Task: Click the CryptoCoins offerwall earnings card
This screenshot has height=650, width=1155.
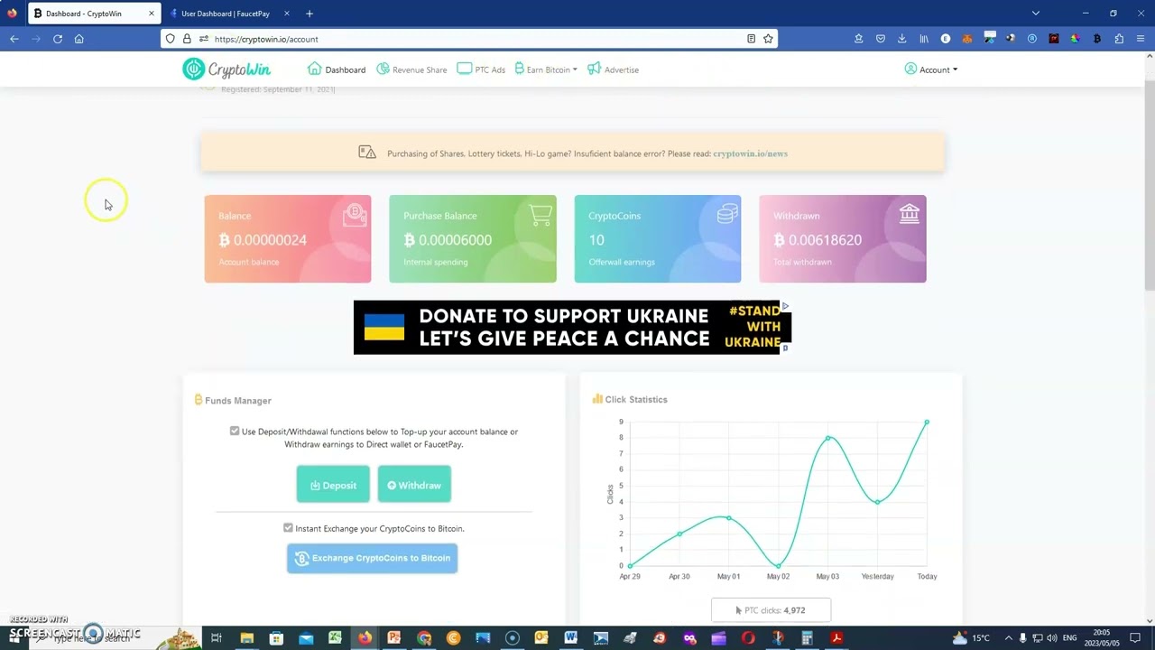Action: 658,239
